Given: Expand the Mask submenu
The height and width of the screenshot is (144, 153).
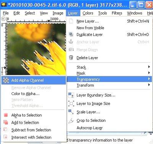Looking at the screenshot, I should tap(109, 73).
